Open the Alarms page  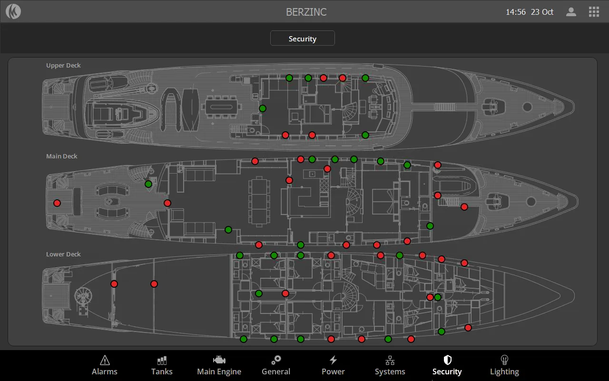click(x=105, y=365)
